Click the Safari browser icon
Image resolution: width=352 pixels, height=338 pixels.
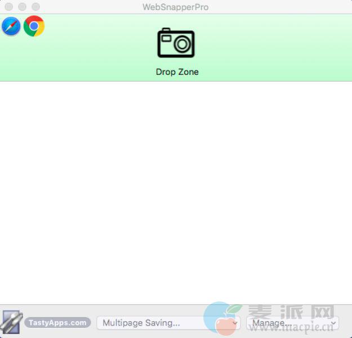[11, 26]
